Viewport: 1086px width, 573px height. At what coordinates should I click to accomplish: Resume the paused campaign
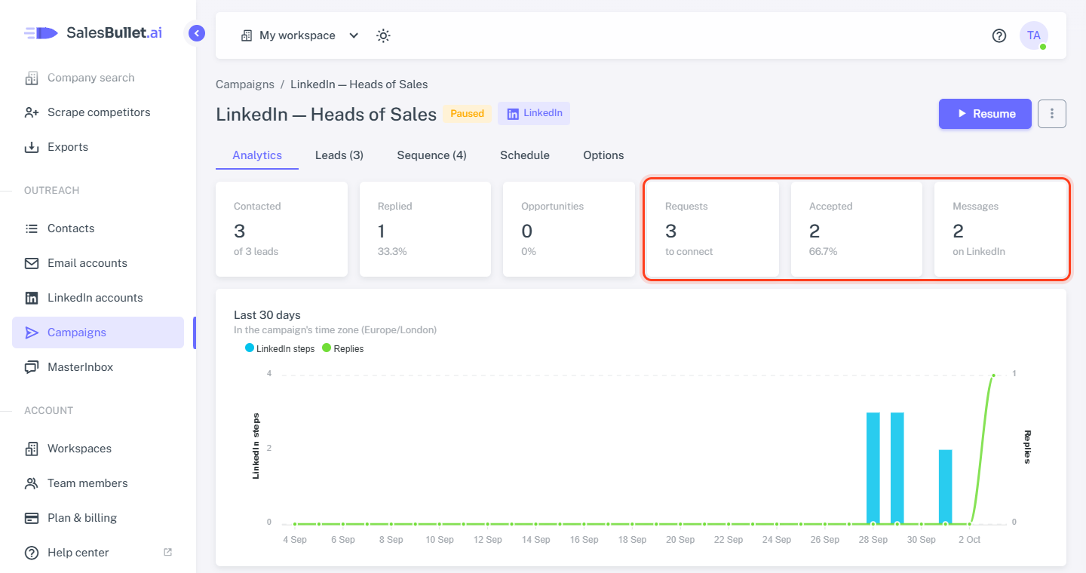[985, 114]
